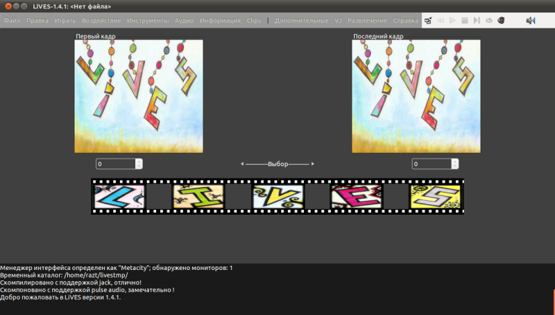Click the I frame in the filmstrip
This screenshot has width=555, height=315.
coord(198,197)
